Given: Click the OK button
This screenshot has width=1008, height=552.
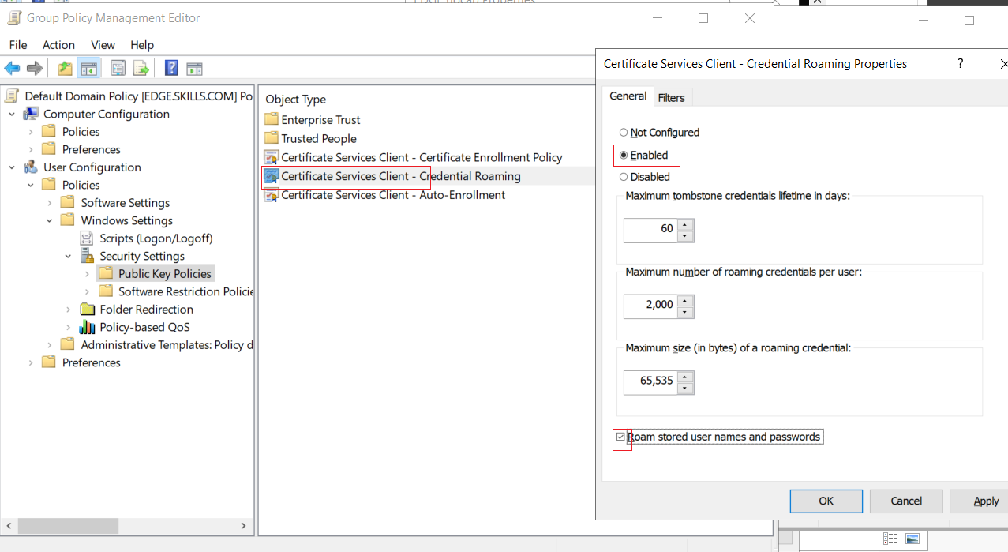Looking at the screenshot, I should pyautogui.click(x=826, y=501).
